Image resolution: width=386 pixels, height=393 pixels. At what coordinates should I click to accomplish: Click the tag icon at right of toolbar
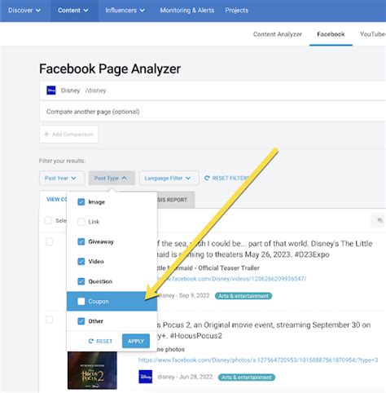click(x=379, y=220)
